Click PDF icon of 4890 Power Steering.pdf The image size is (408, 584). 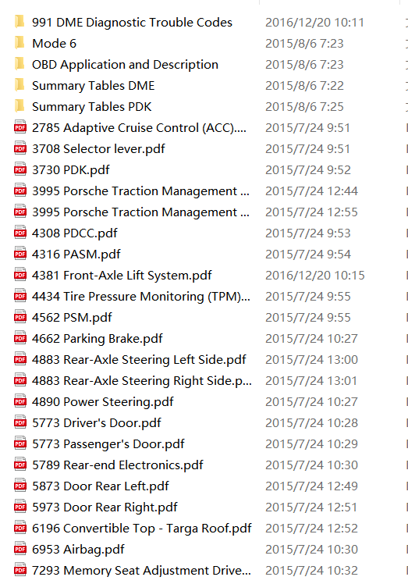tap(20, 401)
